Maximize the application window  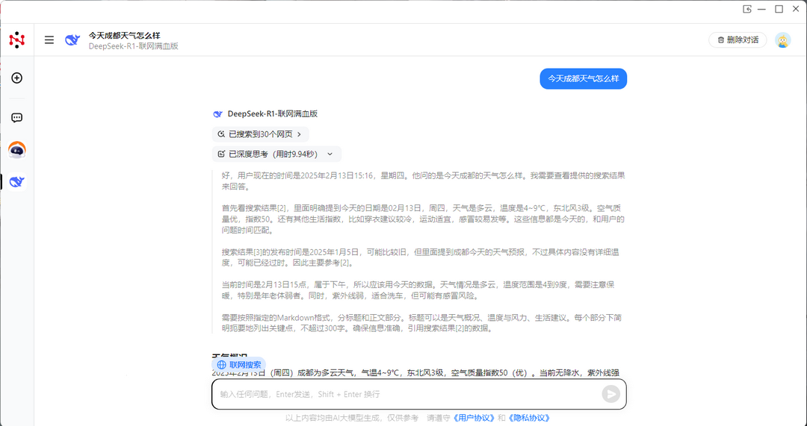pos(779,9)
